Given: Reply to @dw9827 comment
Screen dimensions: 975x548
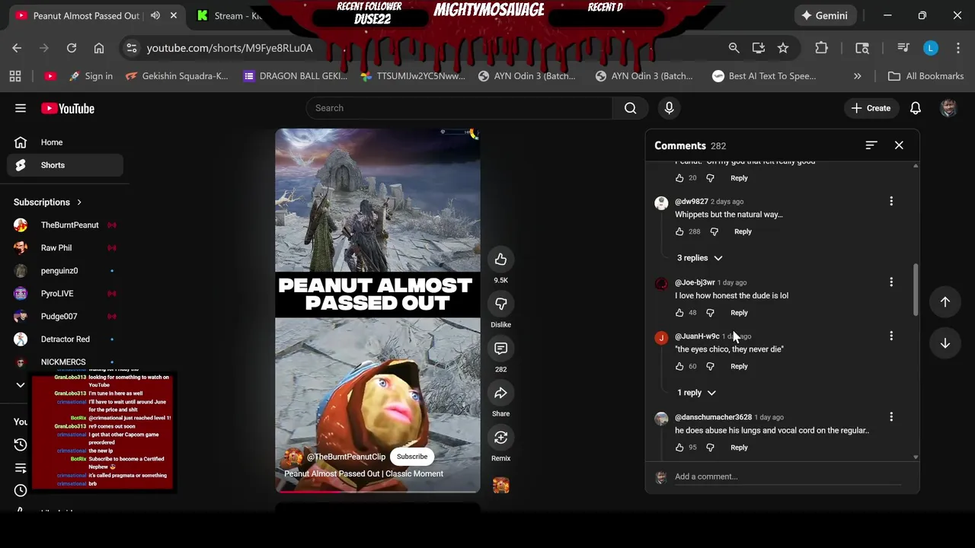Looking at the screenshot, I should (x=743, y=231).
